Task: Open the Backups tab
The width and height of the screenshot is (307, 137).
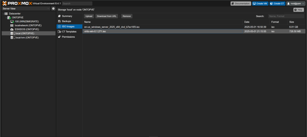Action: tap(69, 21)
